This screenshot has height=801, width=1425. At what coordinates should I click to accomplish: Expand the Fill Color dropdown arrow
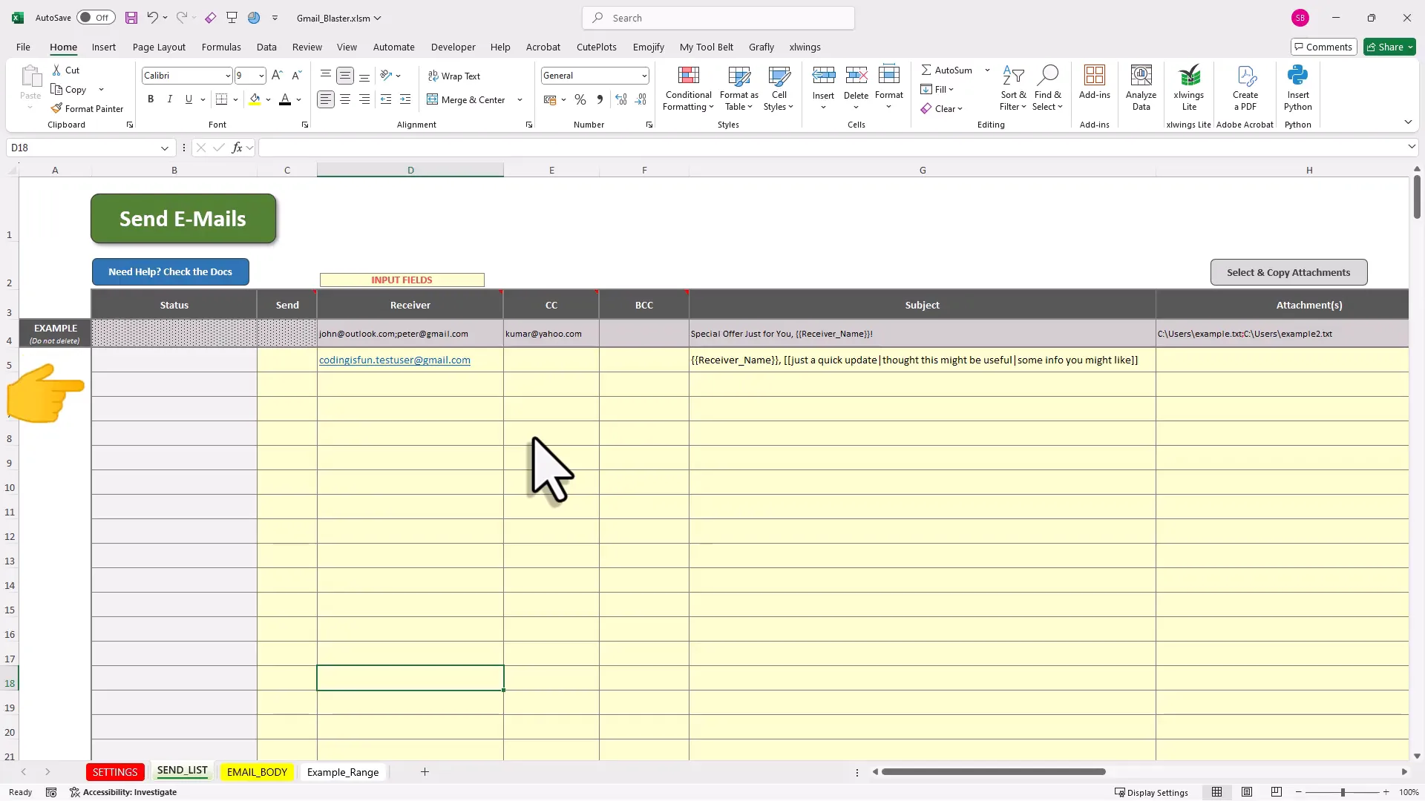269,99
